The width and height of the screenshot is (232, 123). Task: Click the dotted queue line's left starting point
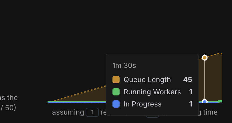[52, 101]
